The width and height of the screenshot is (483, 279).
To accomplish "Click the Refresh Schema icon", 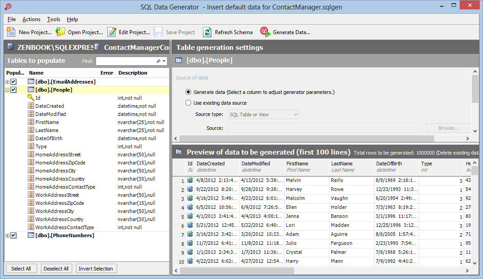I will click(207, 32).
